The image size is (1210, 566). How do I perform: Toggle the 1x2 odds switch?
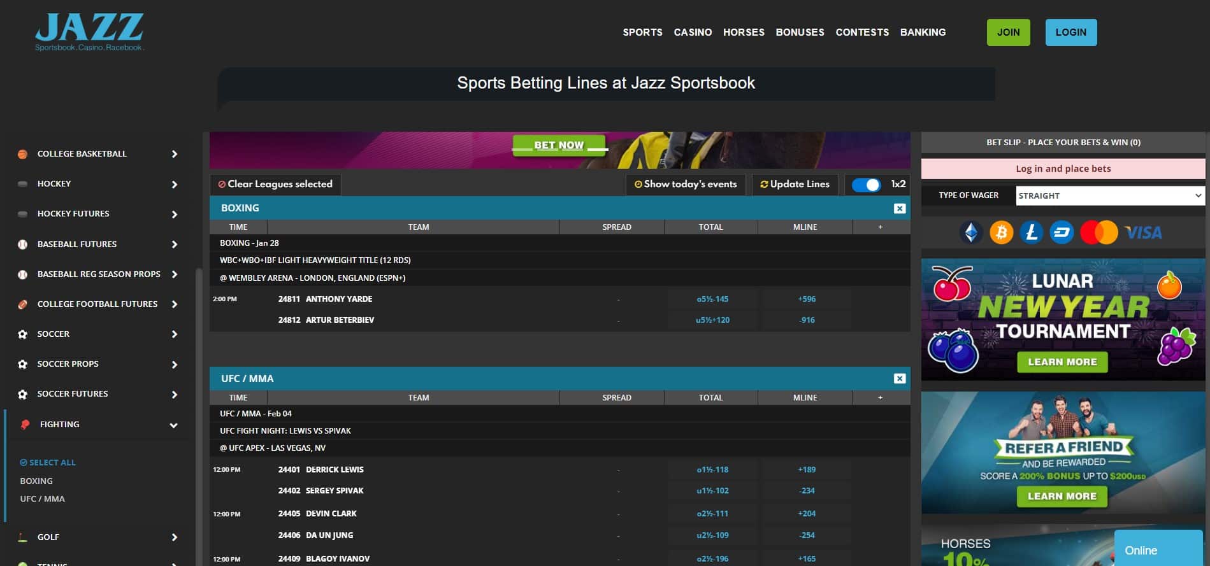click(866, 185)
